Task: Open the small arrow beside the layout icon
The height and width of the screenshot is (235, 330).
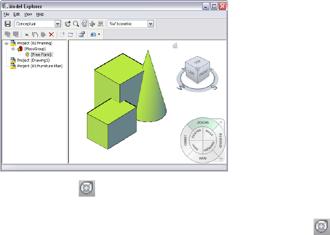Action: point(99,34)
